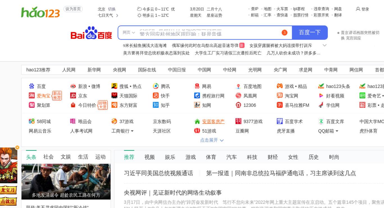Open the migrant workers news thumbnail
Screen dimensions: 384x208
(x=66, y=182)
